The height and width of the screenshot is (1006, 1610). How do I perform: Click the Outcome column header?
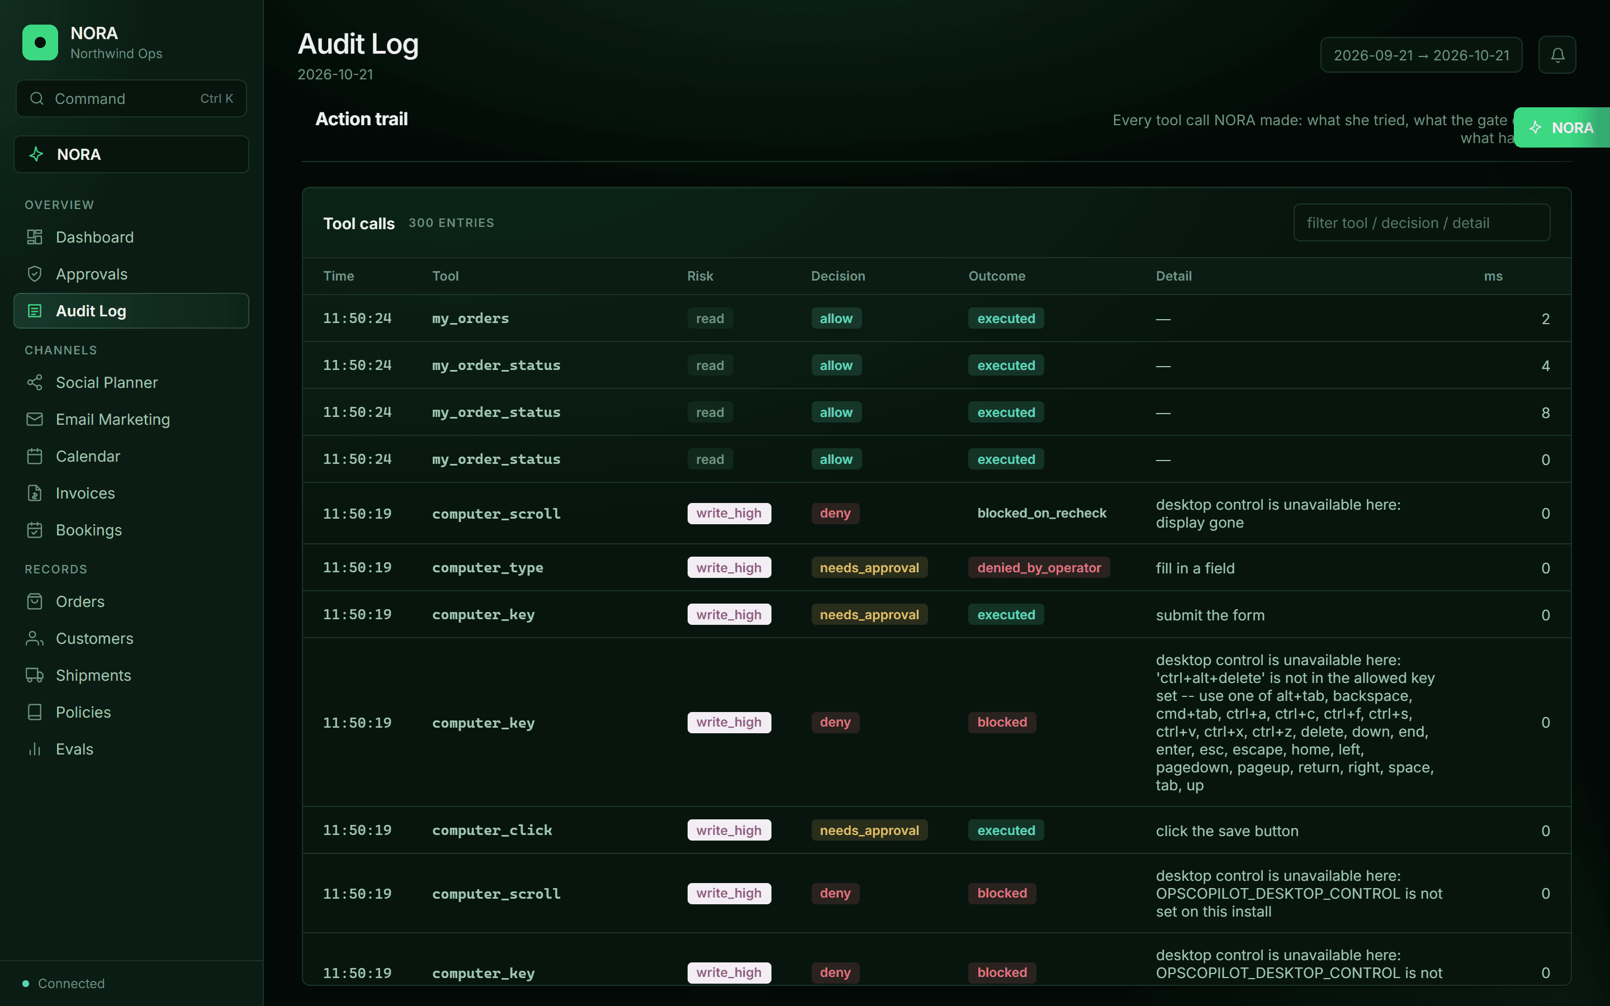[997, 276]
